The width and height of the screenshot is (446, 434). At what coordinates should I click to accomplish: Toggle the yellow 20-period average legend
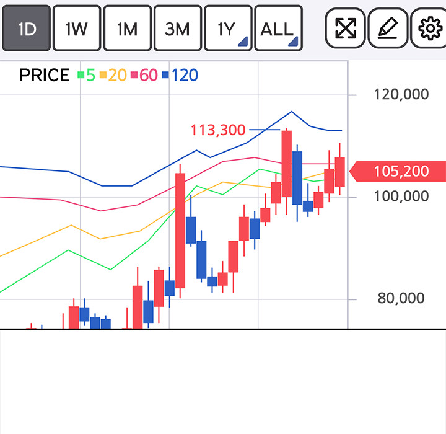click(113, 76)
